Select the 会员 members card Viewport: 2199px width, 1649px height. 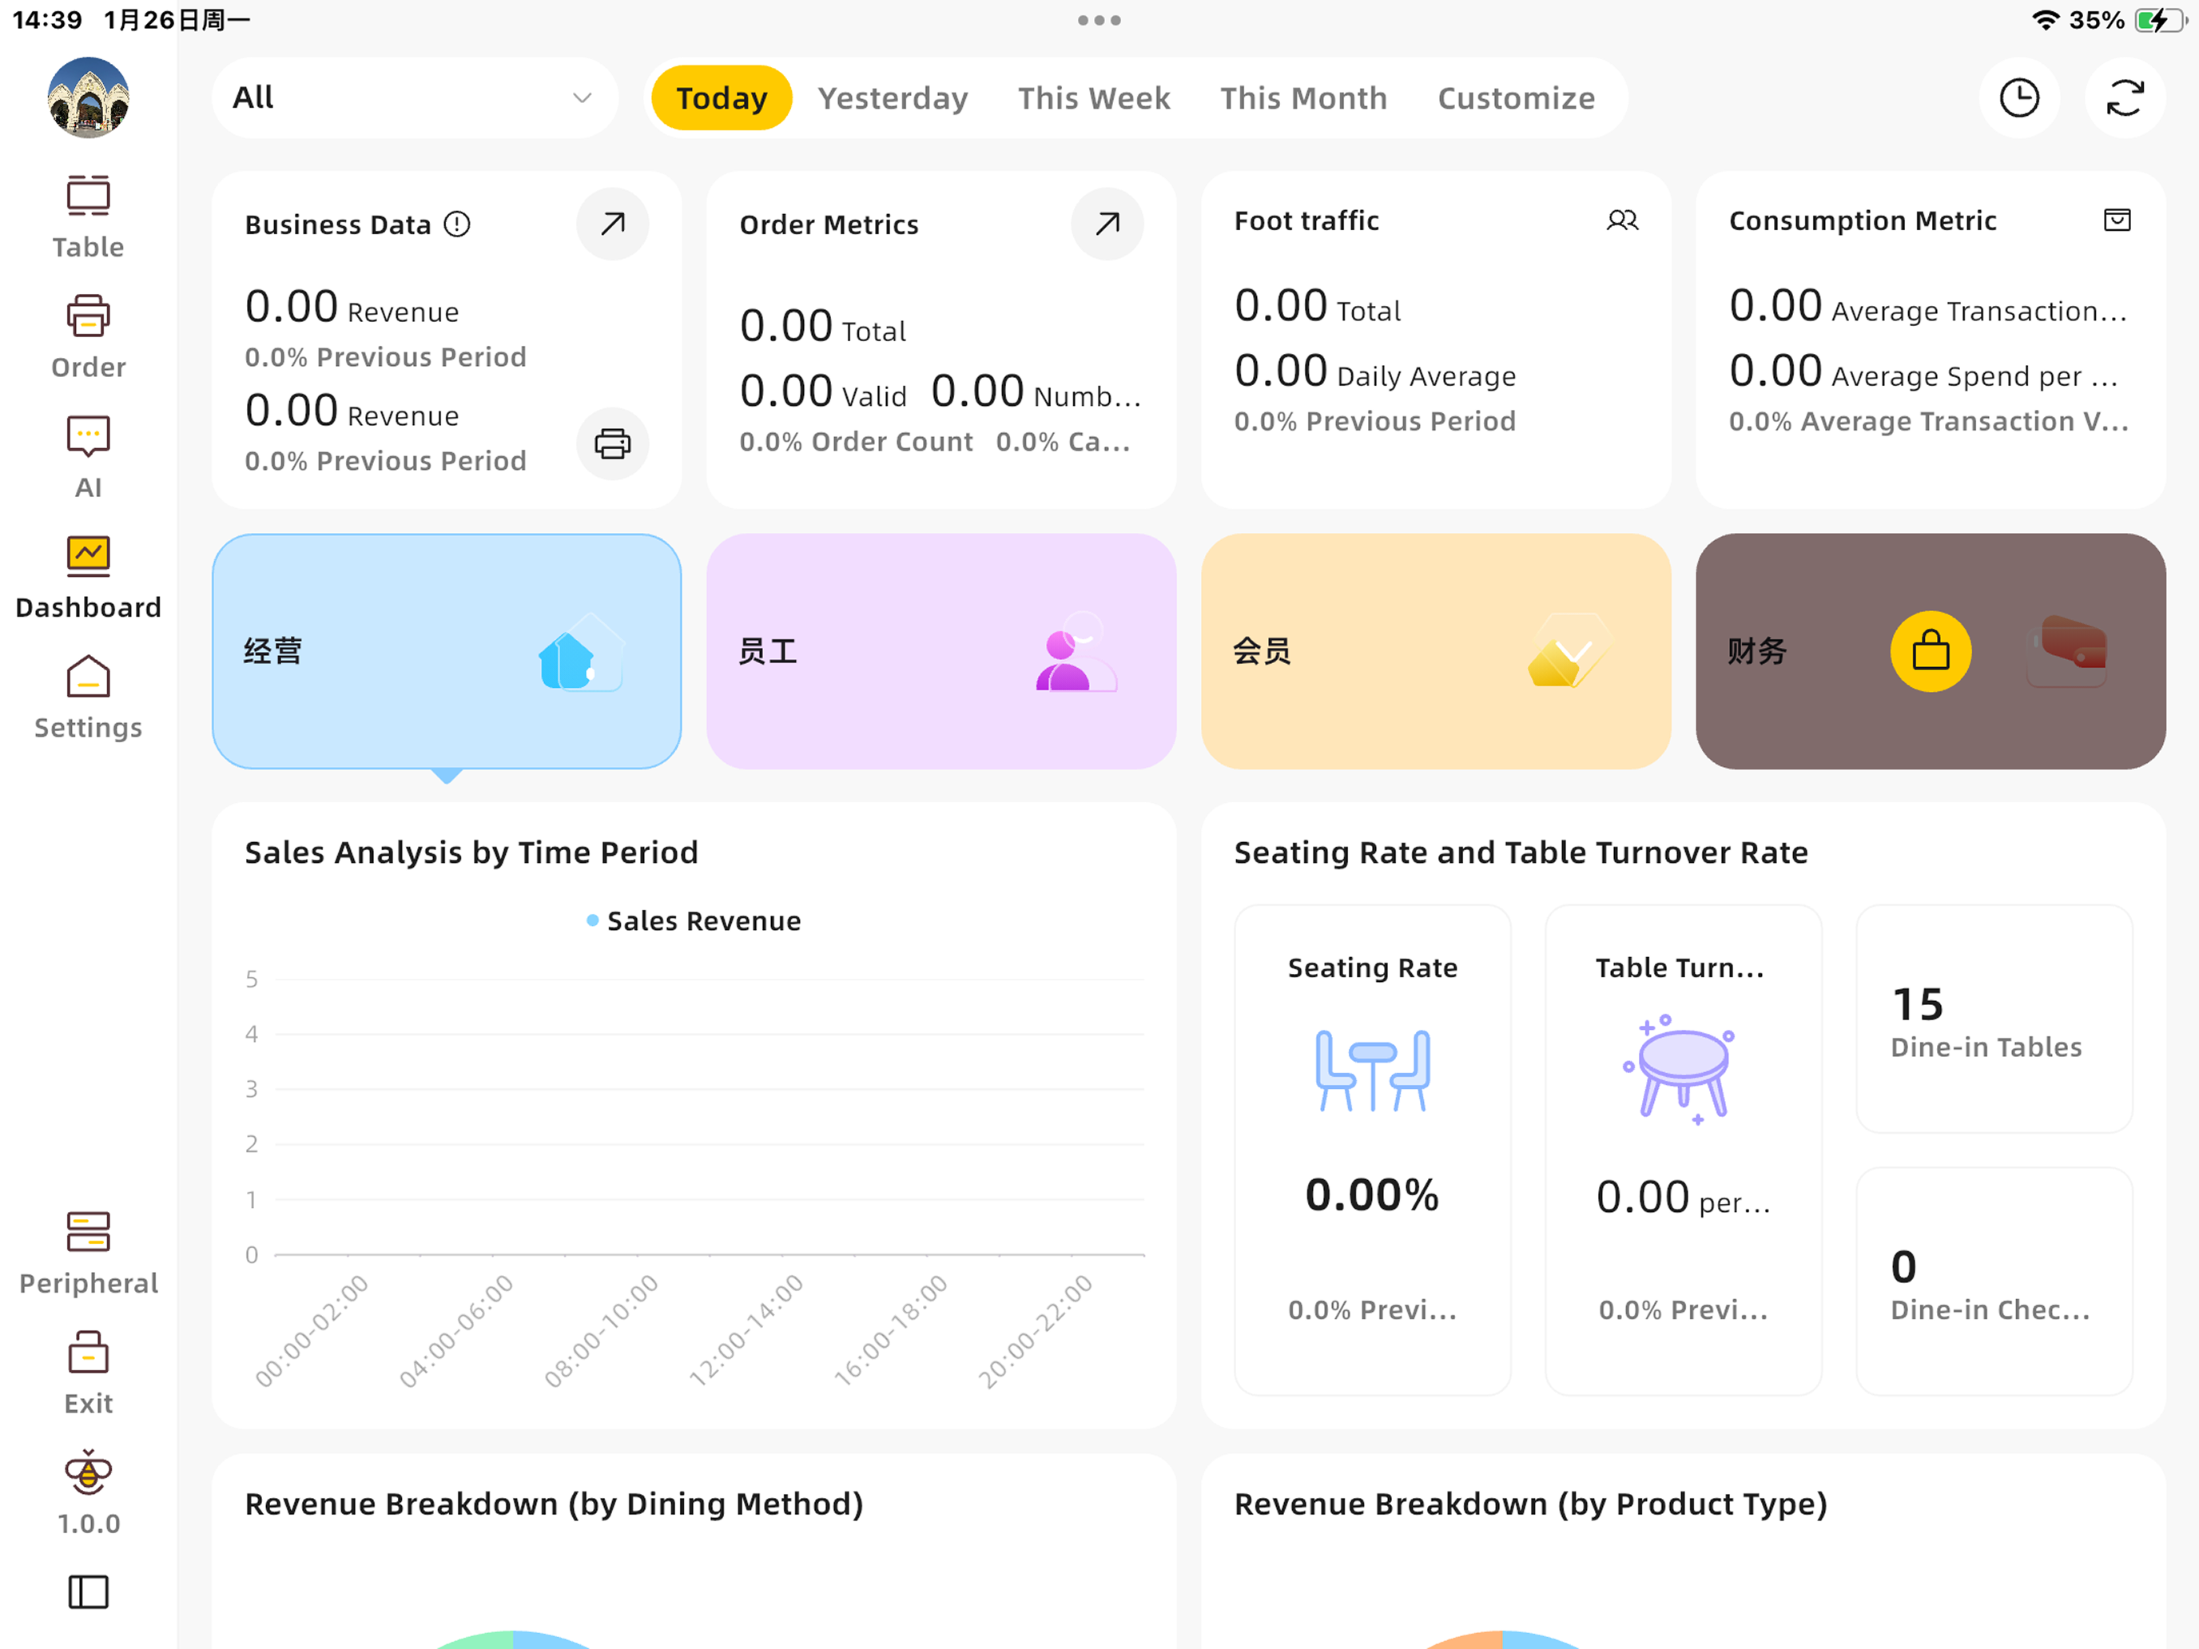(x=1436, y=651)
